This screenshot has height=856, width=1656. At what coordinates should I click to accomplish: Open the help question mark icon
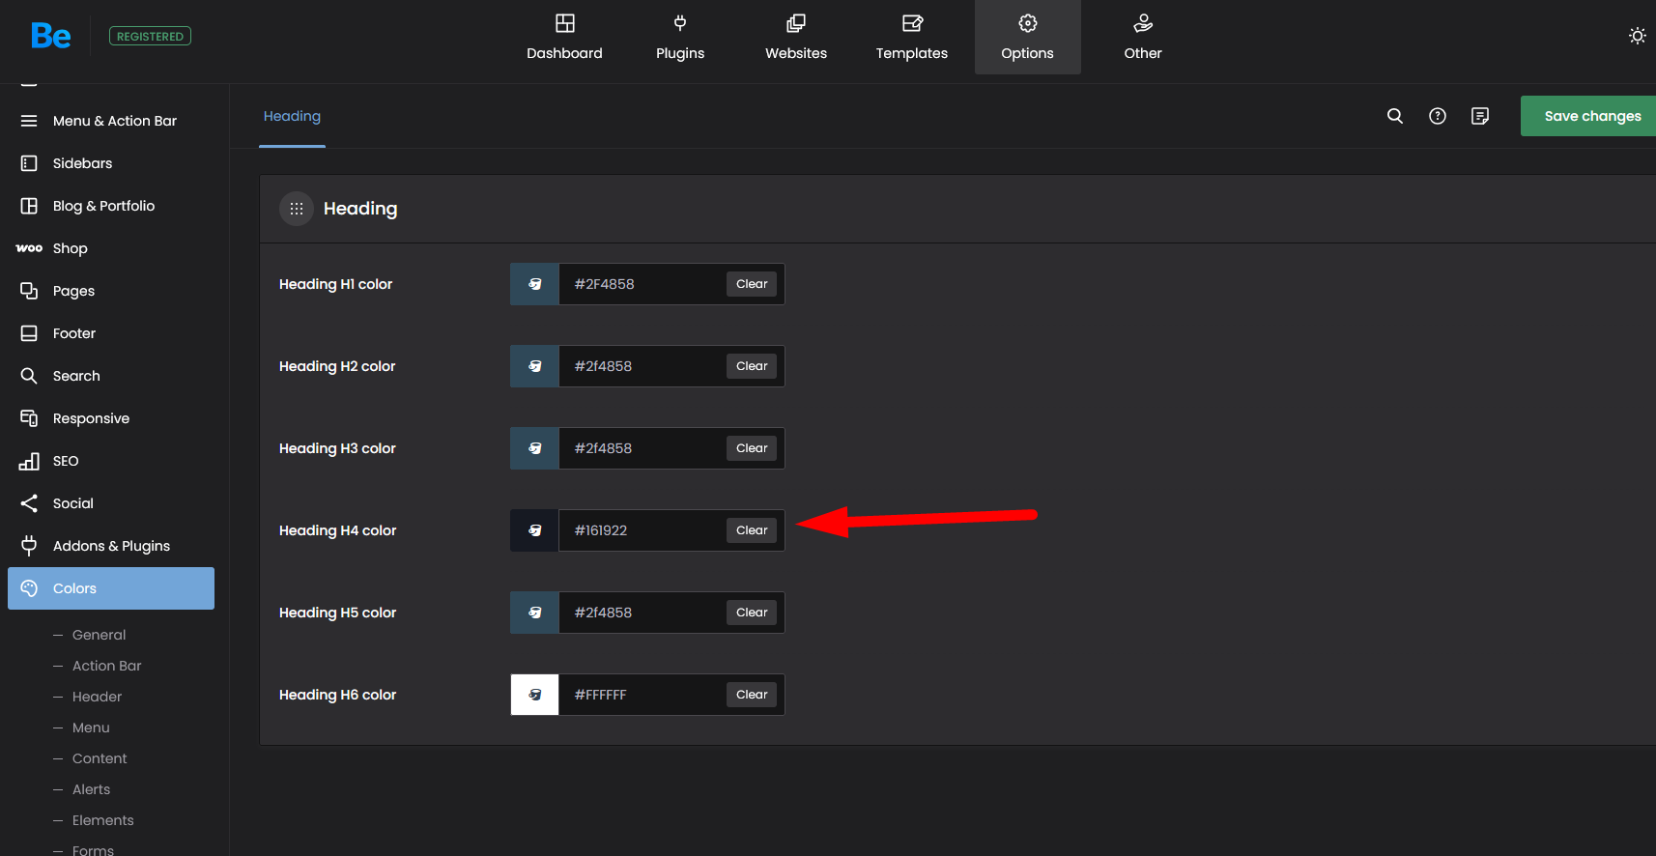pyautogui.click(x=1437, y=116)
